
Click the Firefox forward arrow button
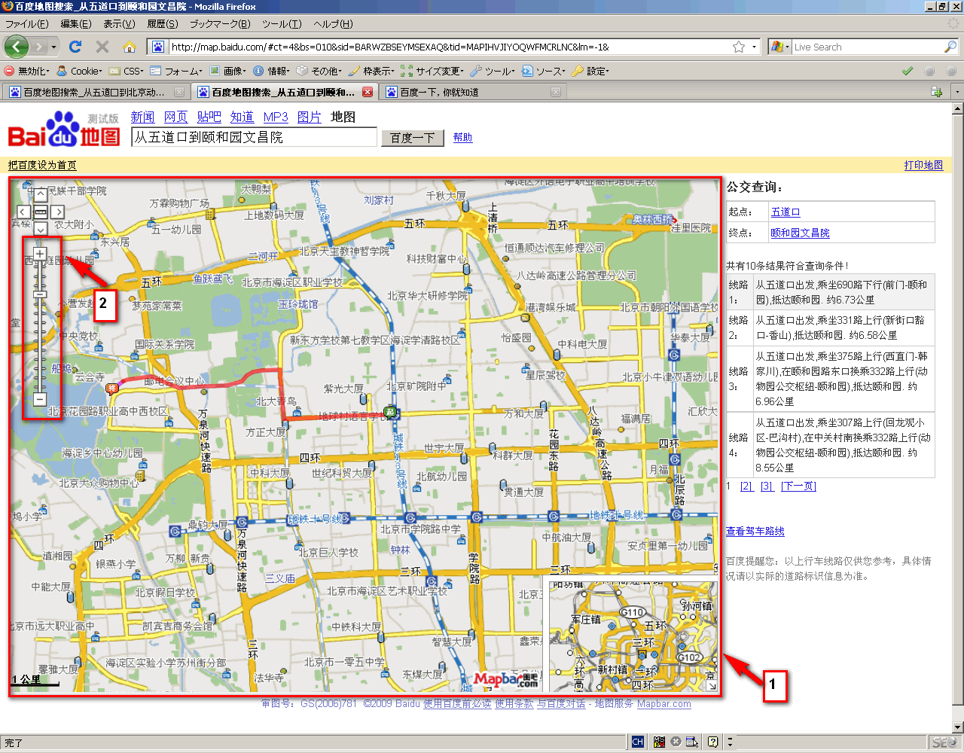click(x=39, y=47)
